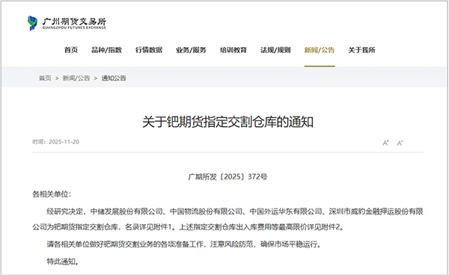Go to 新闻/公告 in the breadcrumb

pos(76,78)
